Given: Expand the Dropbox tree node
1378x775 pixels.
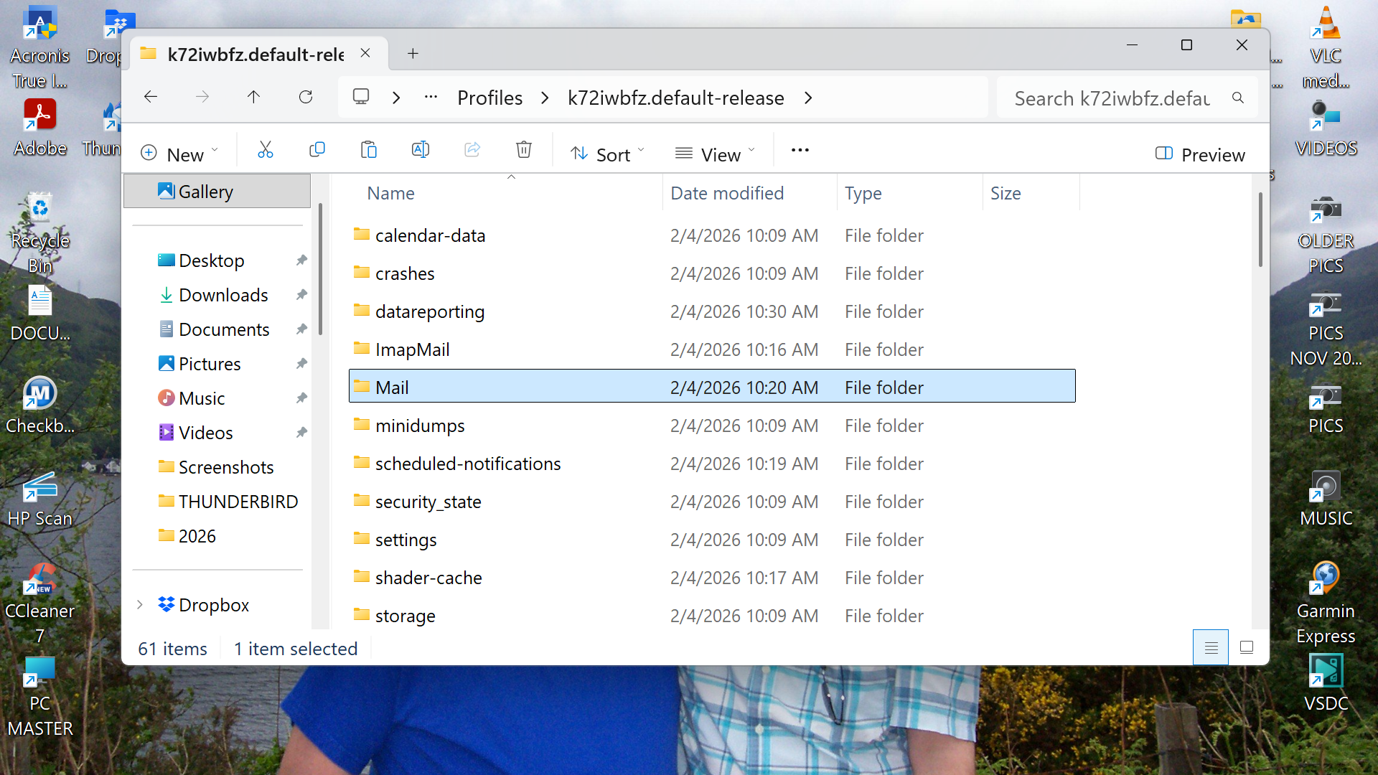Looking at the screenshot, I should click(x=140, y=605).
